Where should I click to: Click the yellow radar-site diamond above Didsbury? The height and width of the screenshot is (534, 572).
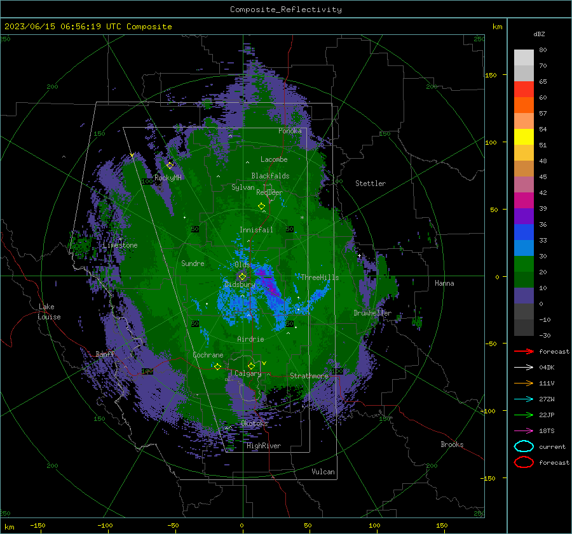242,277
